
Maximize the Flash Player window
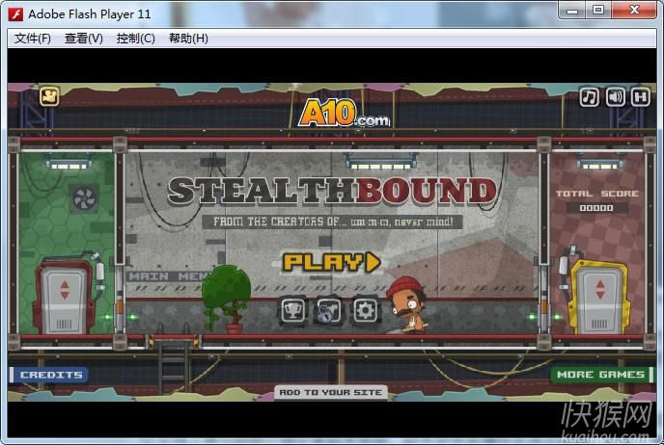point(598,11)
